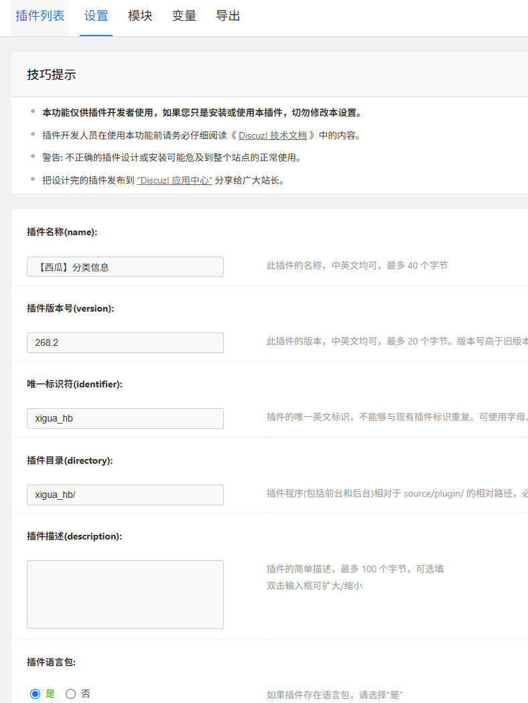Click the 插件名称(name) label
The height and width of the screenshot is (703, 528).
pos(62,232)
